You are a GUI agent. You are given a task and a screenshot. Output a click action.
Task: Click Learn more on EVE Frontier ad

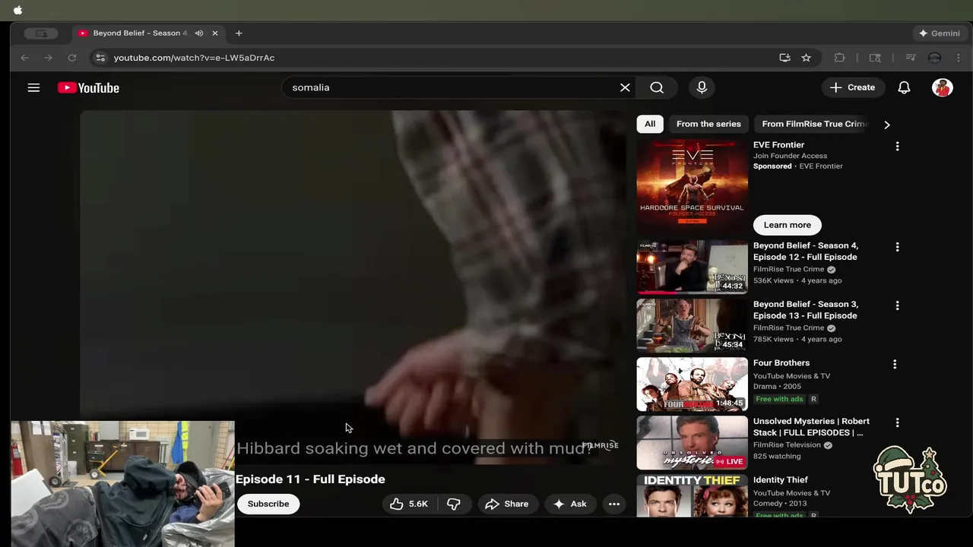point(788,225)
